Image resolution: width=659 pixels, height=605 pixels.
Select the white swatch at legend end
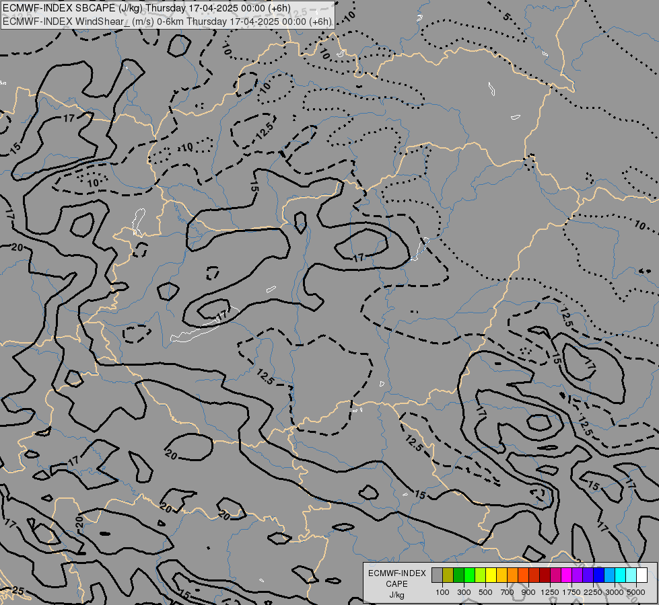[x=641, y=575]
